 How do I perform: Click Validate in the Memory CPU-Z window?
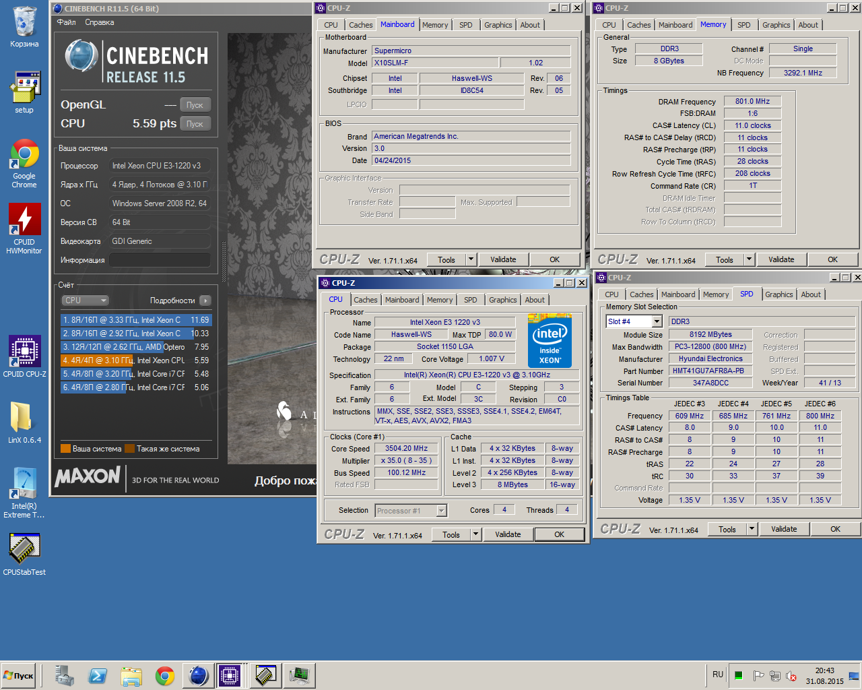[781, 259]
